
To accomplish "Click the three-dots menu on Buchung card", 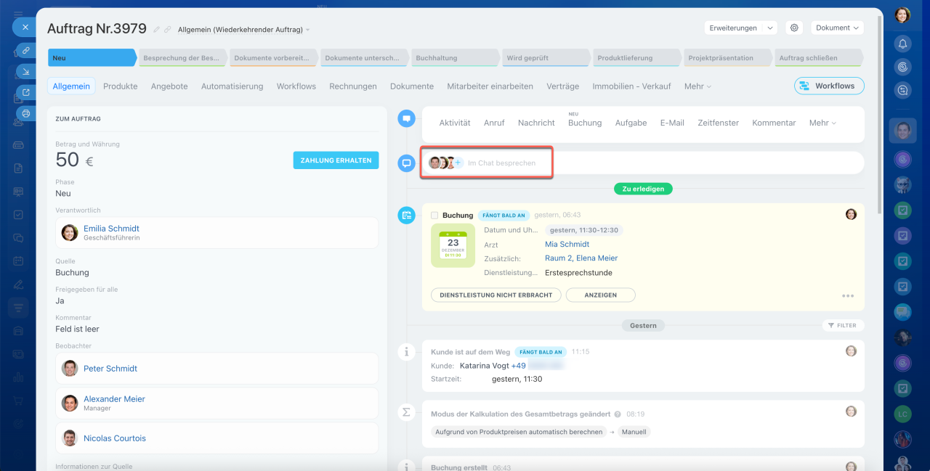I will click(847, 296).
